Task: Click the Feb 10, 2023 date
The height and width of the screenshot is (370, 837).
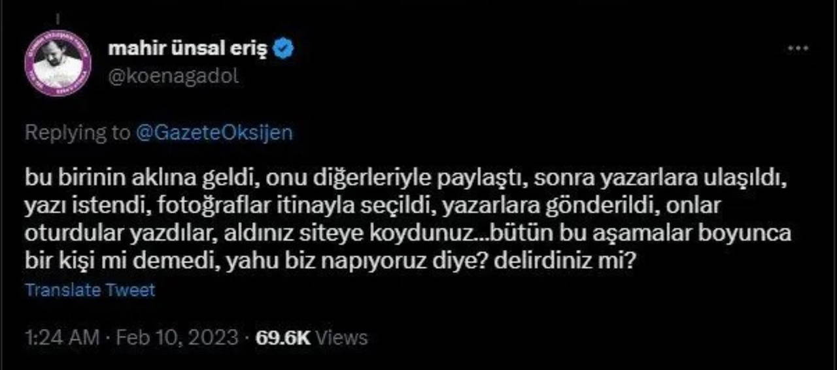Action: pos(177,337)
